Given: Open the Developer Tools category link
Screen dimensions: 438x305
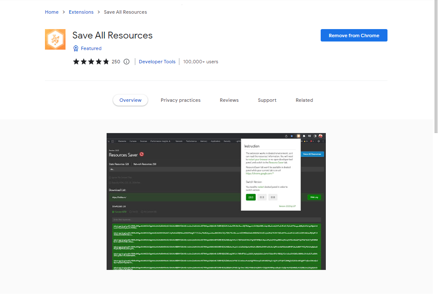Looking at the screenshot, I should pos(157,62).
